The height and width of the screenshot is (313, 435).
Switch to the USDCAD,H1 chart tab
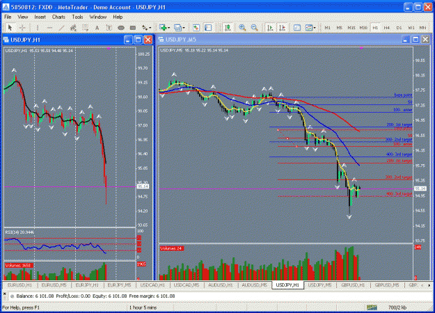152,284
